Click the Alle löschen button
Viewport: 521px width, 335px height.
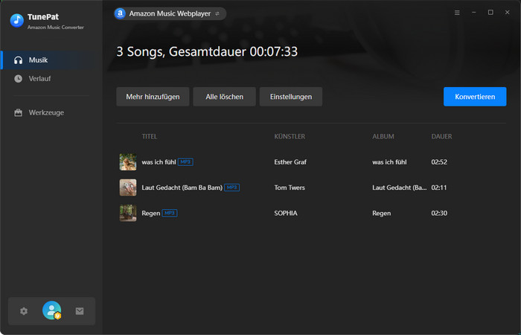pyautogui.click(x=224, y=97)
